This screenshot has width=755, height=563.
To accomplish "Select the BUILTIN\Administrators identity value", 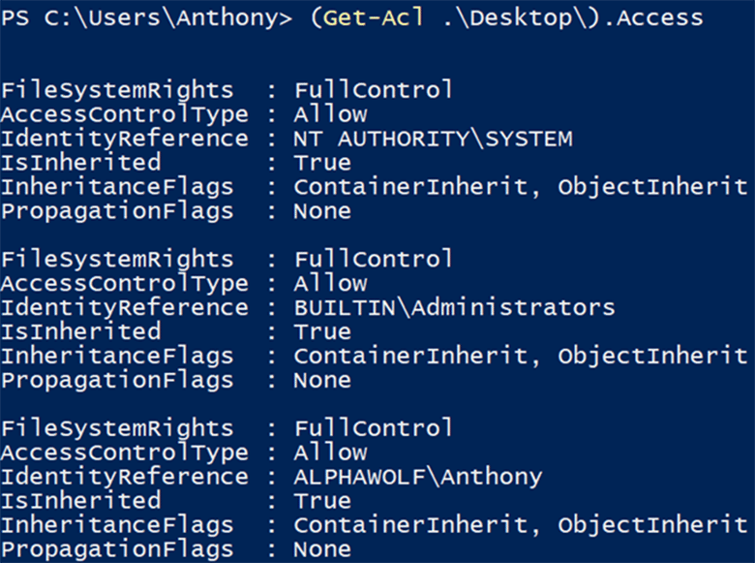I will (x=454, y=308).
